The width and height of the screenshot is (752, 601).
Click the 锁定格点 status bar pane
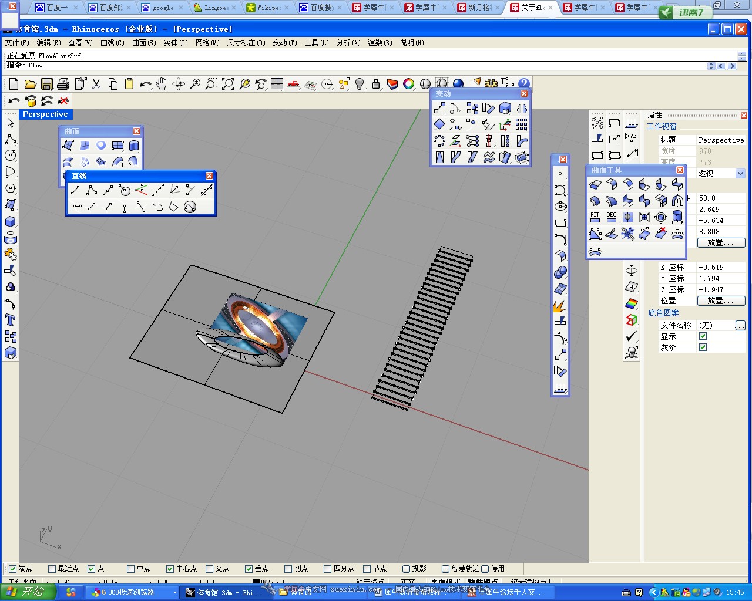(x=370, y=582)
